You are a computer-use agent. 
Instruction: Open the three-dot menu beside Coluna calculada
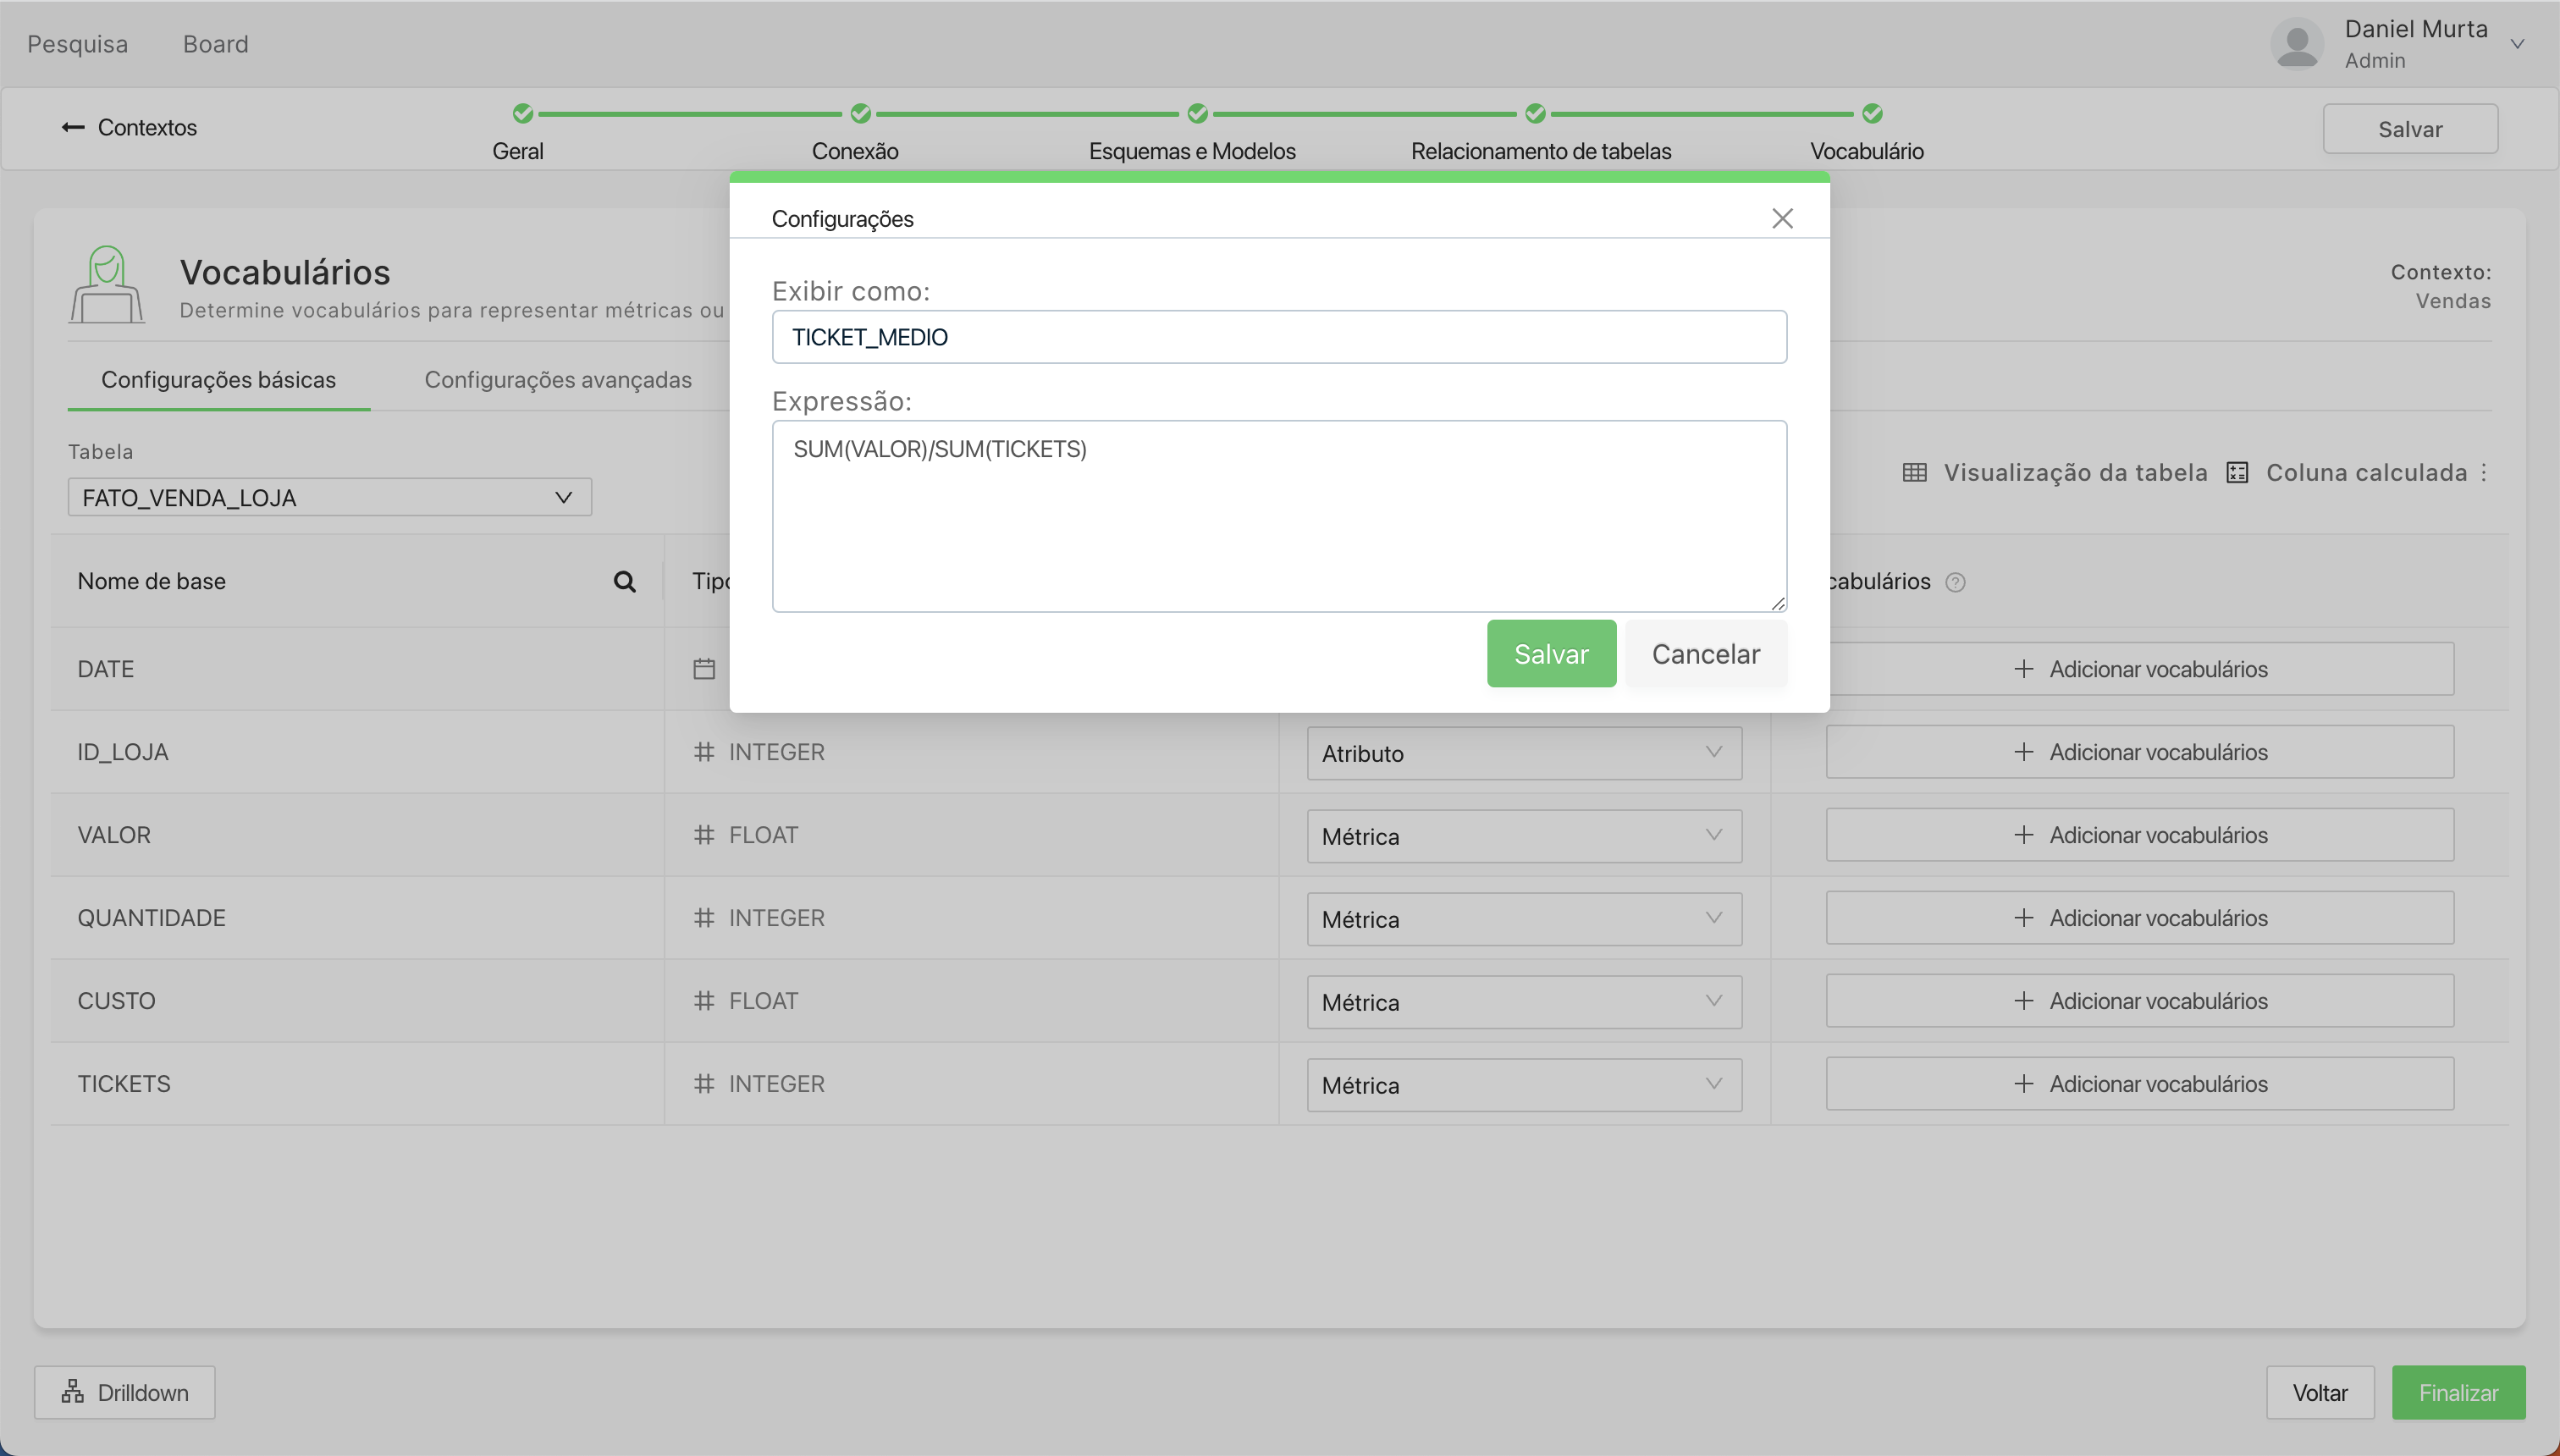click(x=2484, y=473)
